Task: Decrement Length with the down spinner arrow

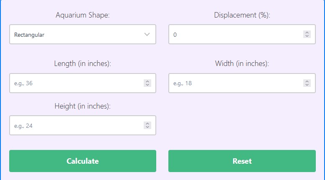Action: click(x=147, y=85)
